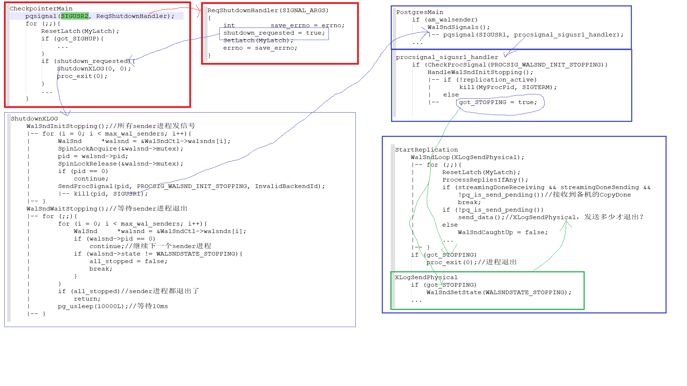Screen dimensions: 687x386
Task: Click the SendProcSignal PROCSIG_WALSND_INIT_STOPPING line
Action: tap(191, 186)
